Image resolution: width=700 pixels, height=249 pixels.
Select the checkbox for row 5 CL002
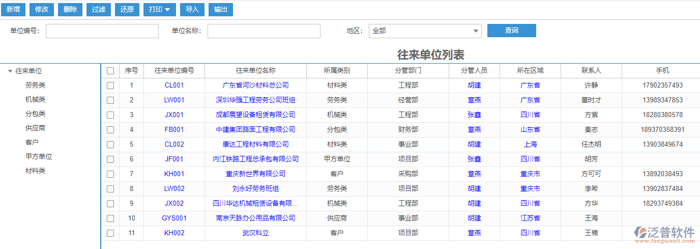point(110,145)
